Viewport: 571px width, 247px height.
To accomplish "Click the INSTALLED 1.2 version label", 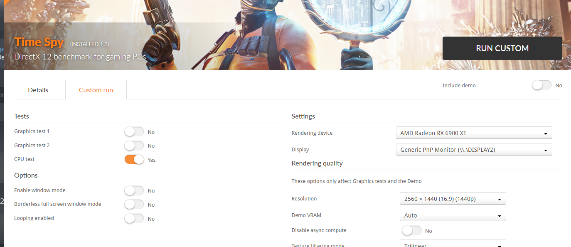I will pos(89,44).
